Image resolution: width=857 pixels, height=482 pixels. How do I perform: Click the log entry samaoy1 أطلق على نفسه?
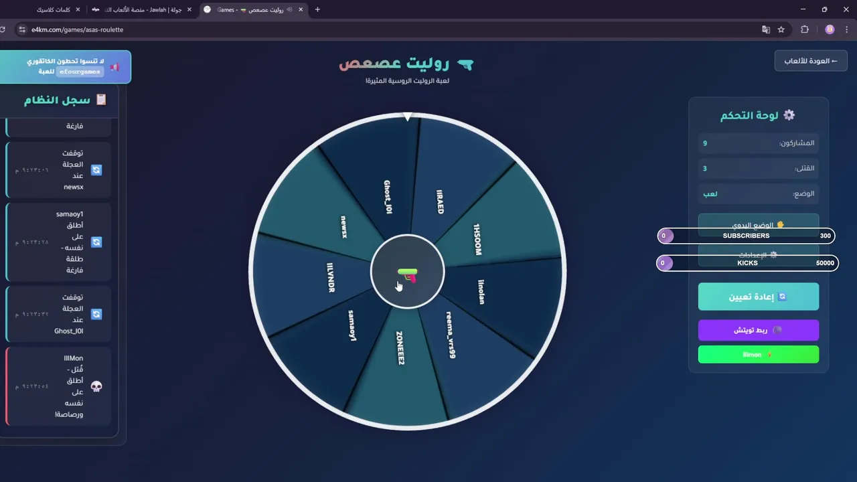pos(59,242)
